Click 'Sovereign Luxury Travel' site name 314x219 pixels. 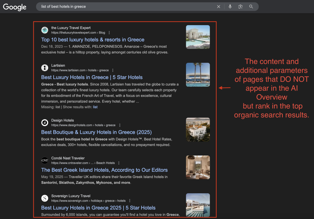[x=71, y=196]
